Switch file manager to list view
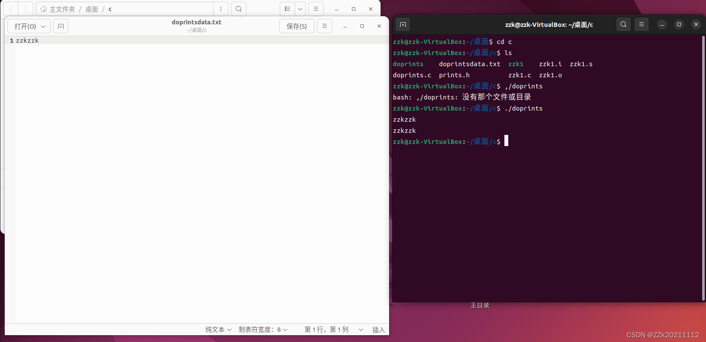Image resolution: width=706 pixels, height=342 pixels. tap(287, 9)
